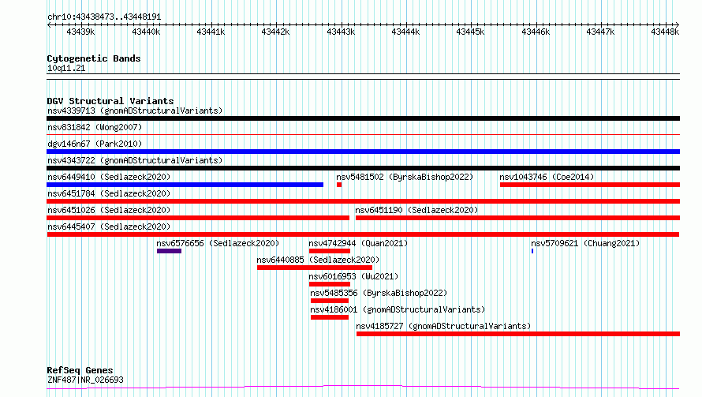Click the nsv4742944 Quan2021 red bar
The image size is (702, 397).
click(330, 251)
